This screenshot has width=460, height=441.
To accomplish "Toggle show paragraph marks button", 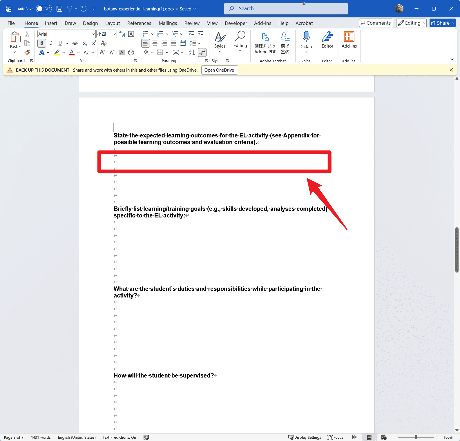I will 202,52.
